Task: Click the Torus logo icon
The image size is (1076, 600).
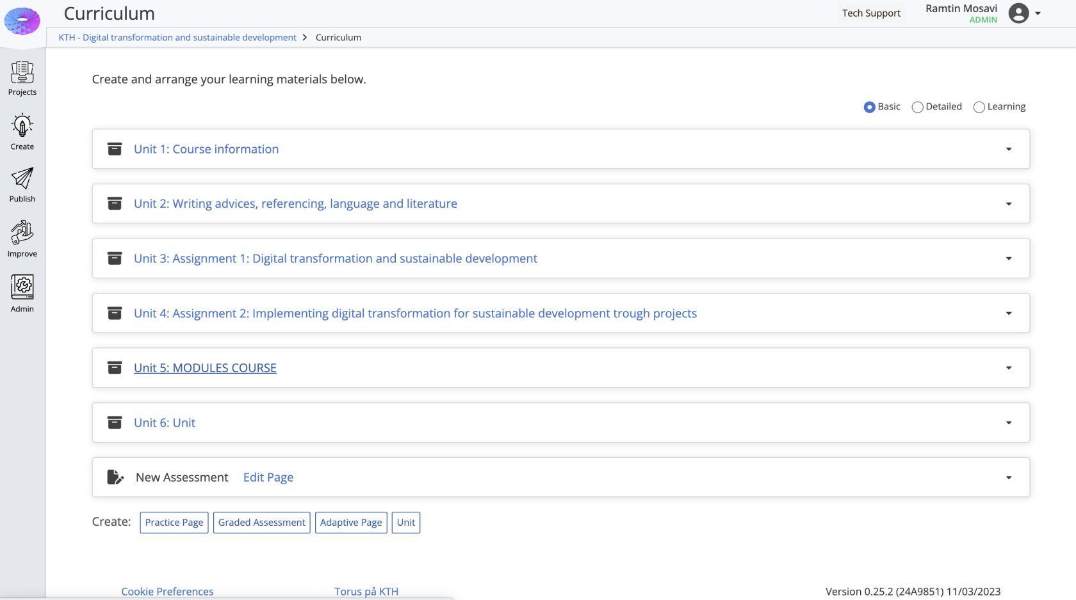Action: [22, 21]
